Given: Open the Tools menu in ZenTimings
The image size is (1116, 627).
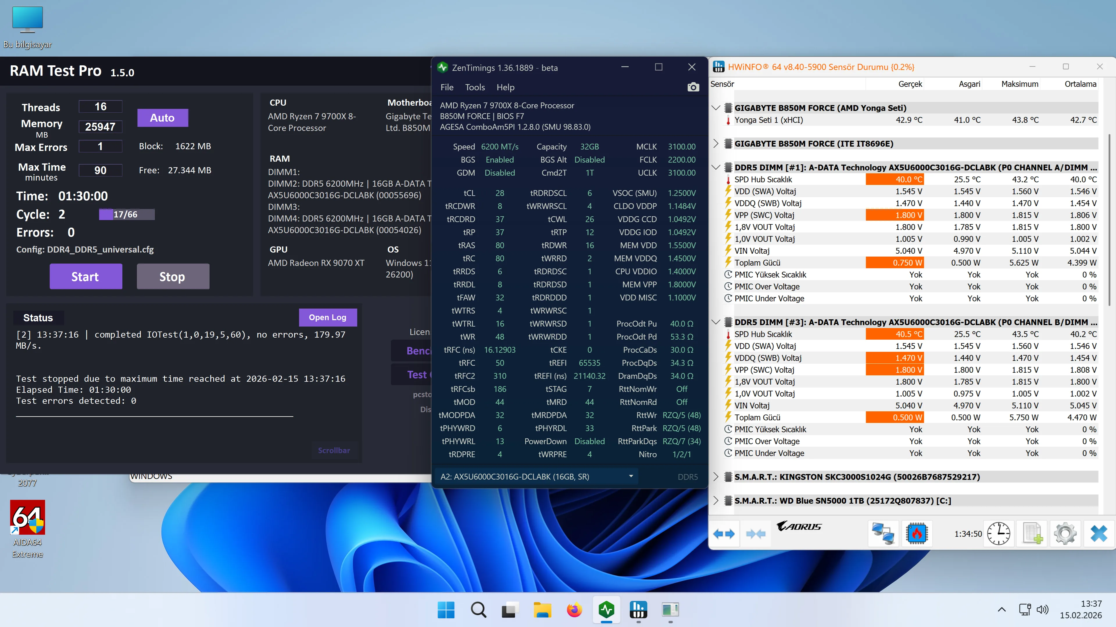Looking at the screenshot, I should [x=475, y=87].
